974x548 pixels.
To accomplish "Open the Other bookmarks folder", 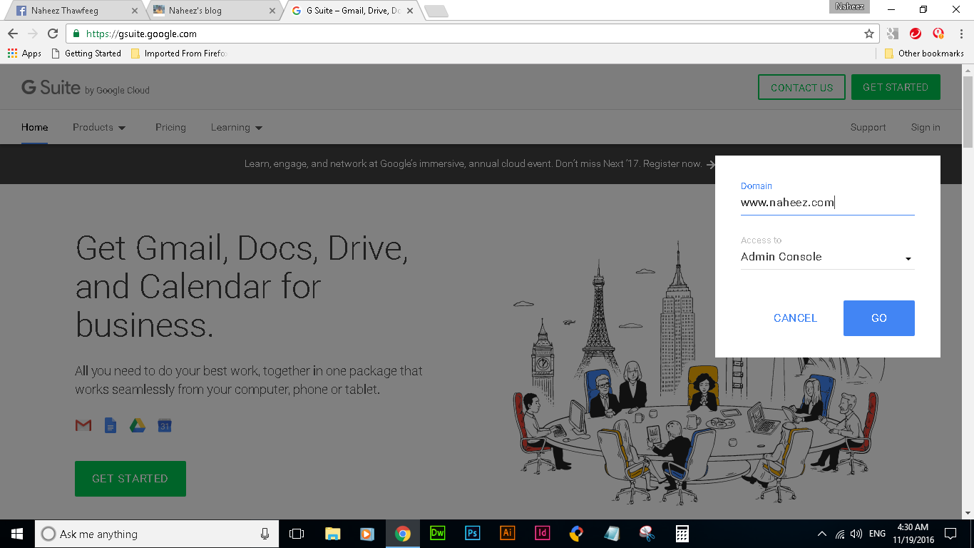I will [x=924, y=54].
